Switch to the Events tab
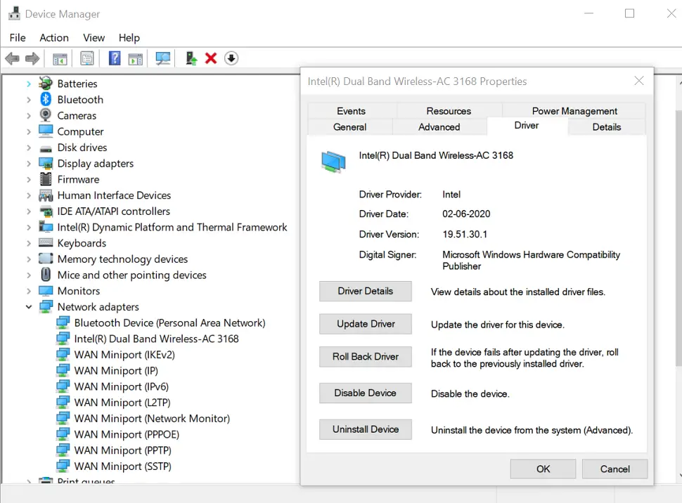 352,111
